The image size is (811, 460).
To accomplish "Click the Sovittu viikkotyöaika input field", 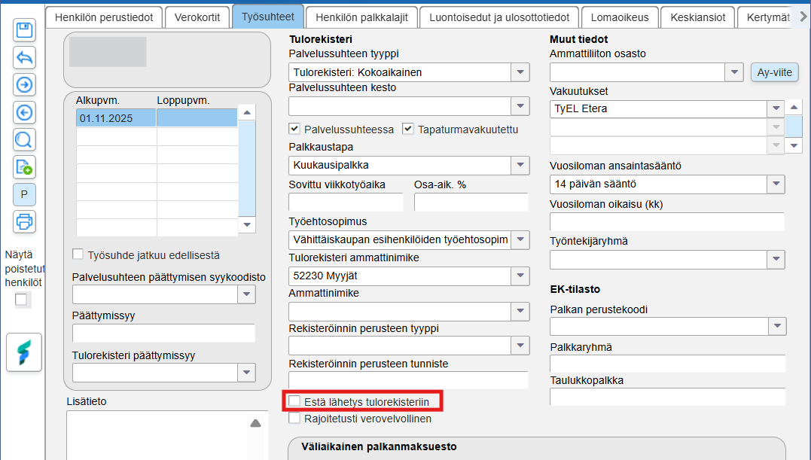I will 346,202.
